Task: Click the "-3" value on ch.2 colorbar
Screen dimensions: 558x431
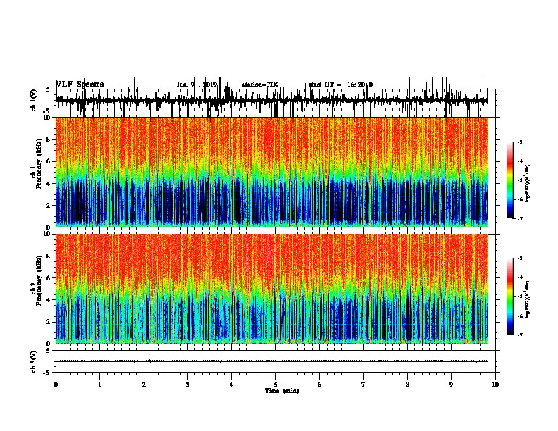Action: (x=520, y=258)
